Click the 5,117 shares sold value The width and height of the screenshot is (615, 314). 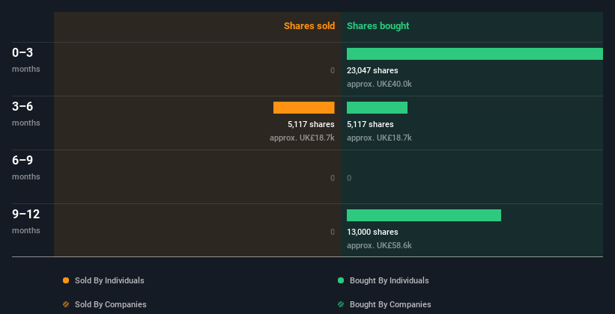(311, 124)
